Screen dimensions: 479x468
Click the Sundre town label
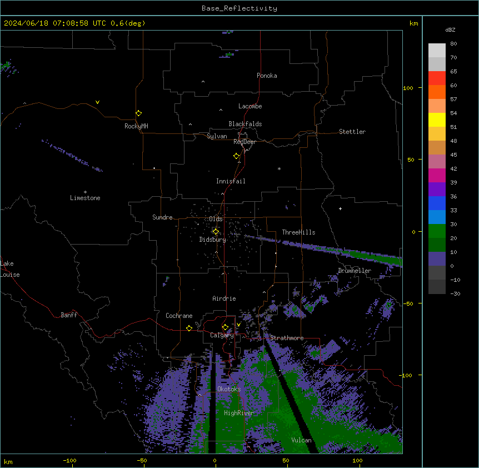(x=162, y=217)
